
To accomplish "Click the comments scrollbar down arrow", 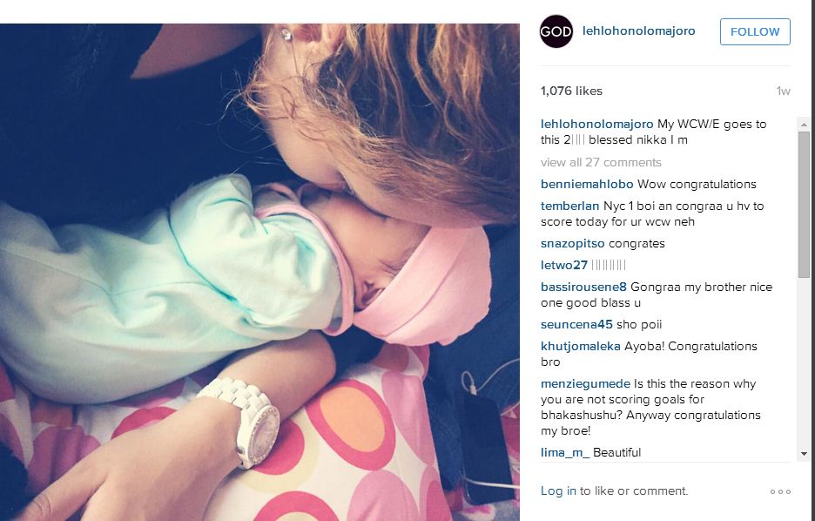I will click(x=804, y=454).
